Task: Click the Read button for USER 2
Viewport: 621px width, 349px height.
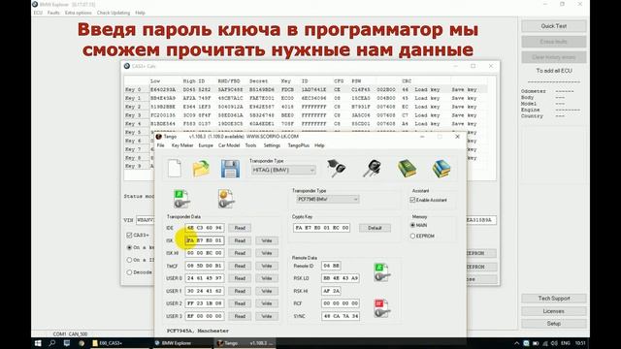Action: pos(240,303)
